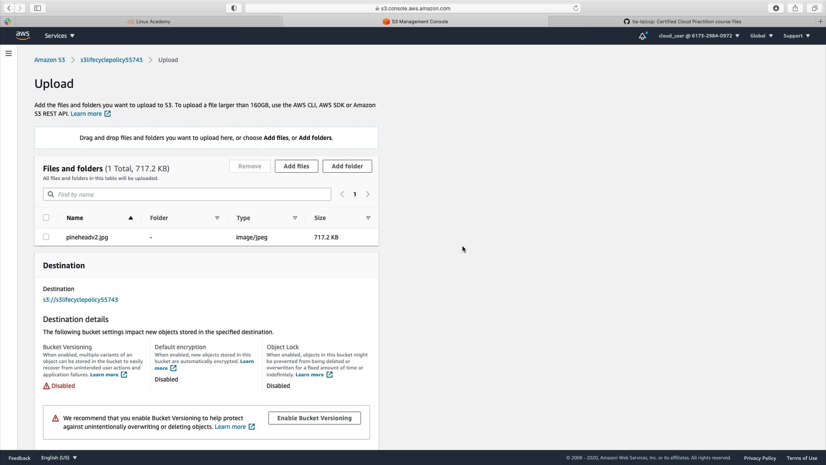This screenshot has width=826, height=465.
Task: Click Learn more in the upload description
Action: 86,114
